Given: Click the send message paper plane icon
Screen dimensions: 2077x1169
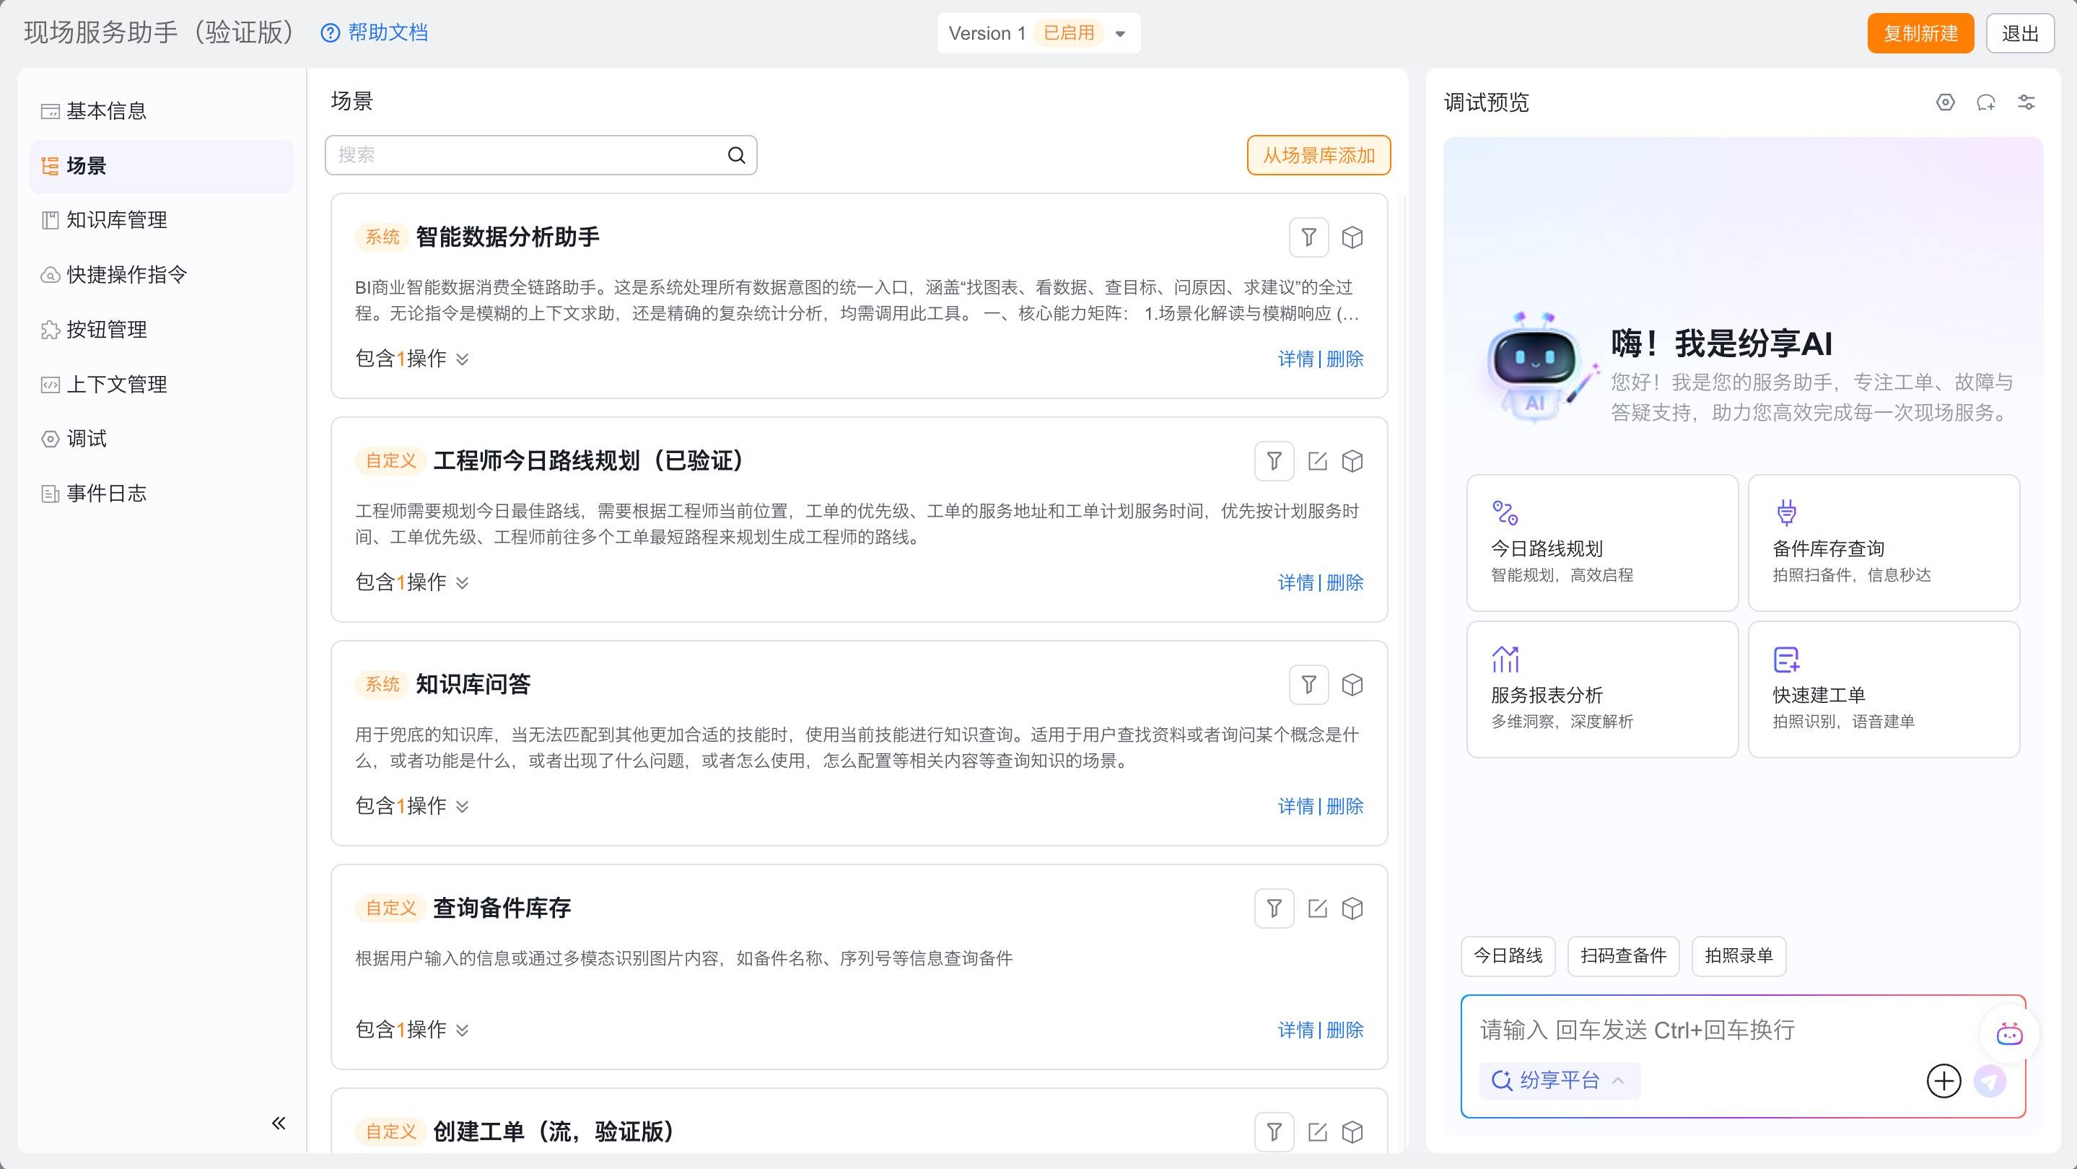Looking at the screenshot, I should coord(1989,1080).
